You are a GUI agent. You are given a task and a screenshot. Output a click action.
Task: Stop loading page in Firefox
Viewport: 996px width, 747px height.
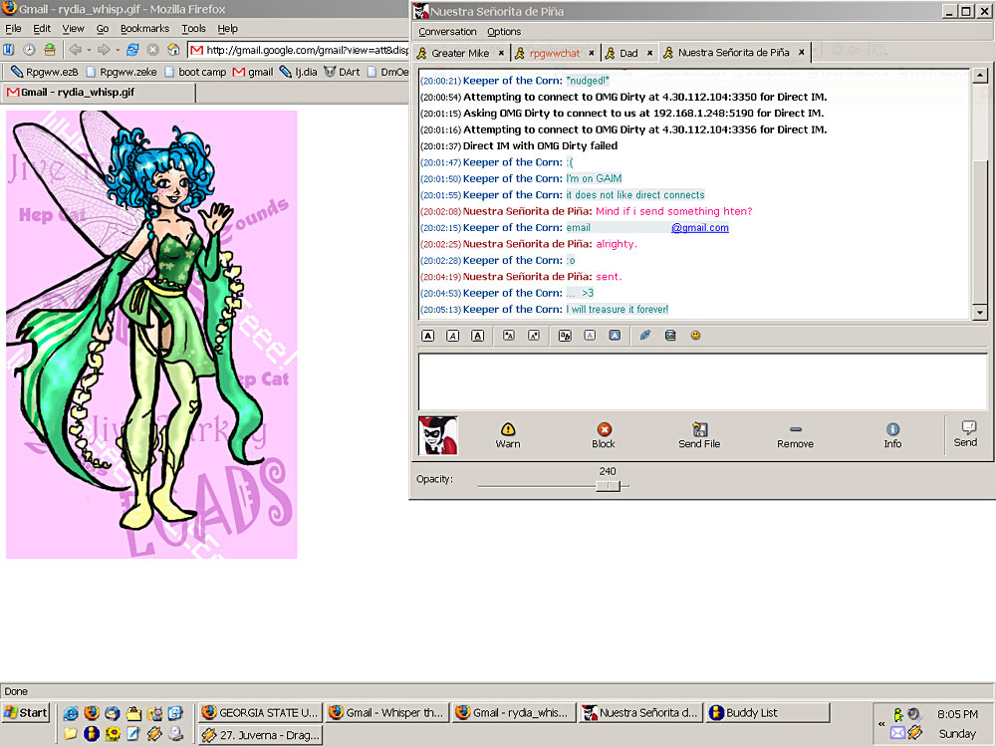(x=153, y=50)
